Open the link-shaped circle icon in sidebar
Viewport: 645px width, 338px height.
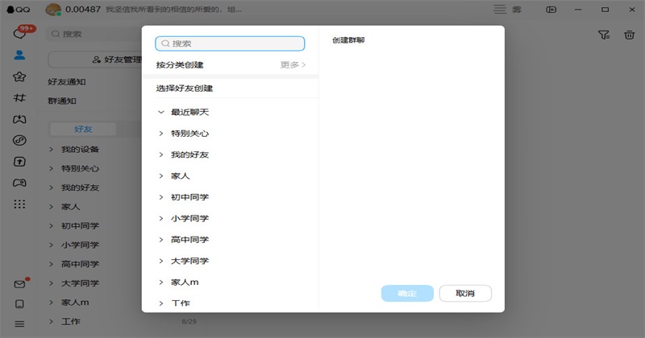[x=19, y=141]
